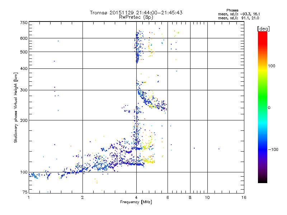Click the y-axis '400' tick label
This screenshot has height=215, width=287.
click(x=24, y=68)
